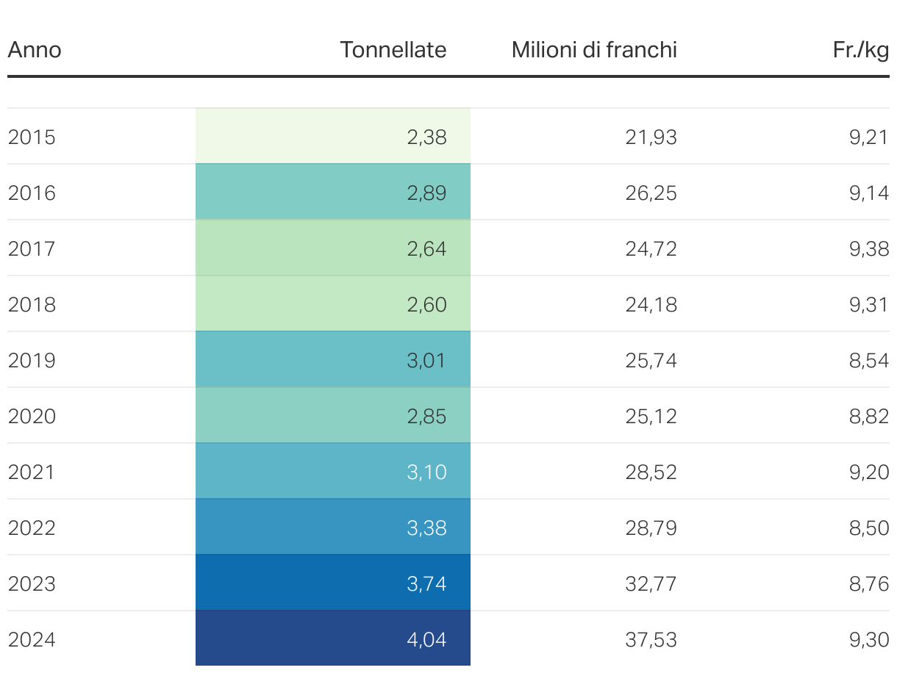The height and width of the screenshot is (673, 897).
Task: Click the Tonnellate column header
Action: [393, 50]
